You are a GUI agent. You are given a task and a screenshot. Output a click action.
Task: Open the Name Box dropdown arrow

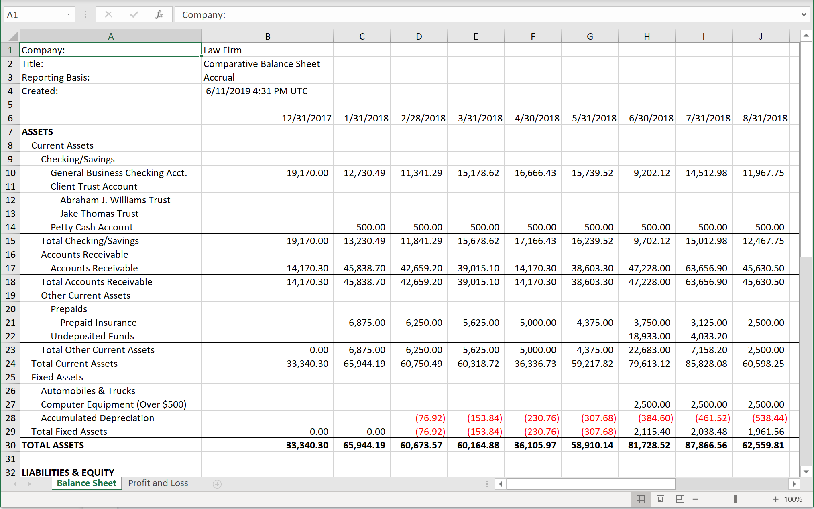[x=68, y=15]
